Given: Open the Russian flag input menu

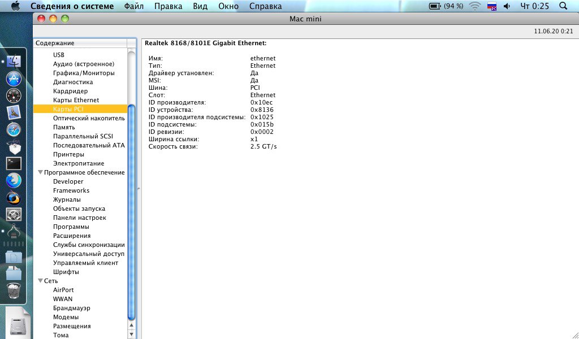Looking at the screenshot, I should tap(492, 6).
